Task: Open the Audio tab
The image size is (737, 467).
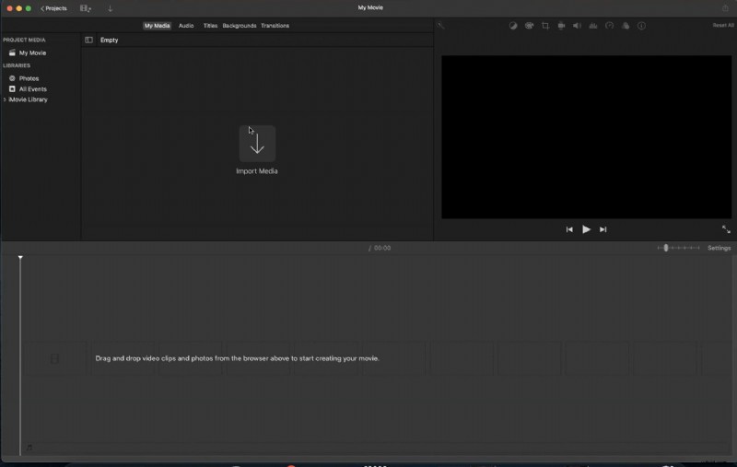Action: (186, 26)
